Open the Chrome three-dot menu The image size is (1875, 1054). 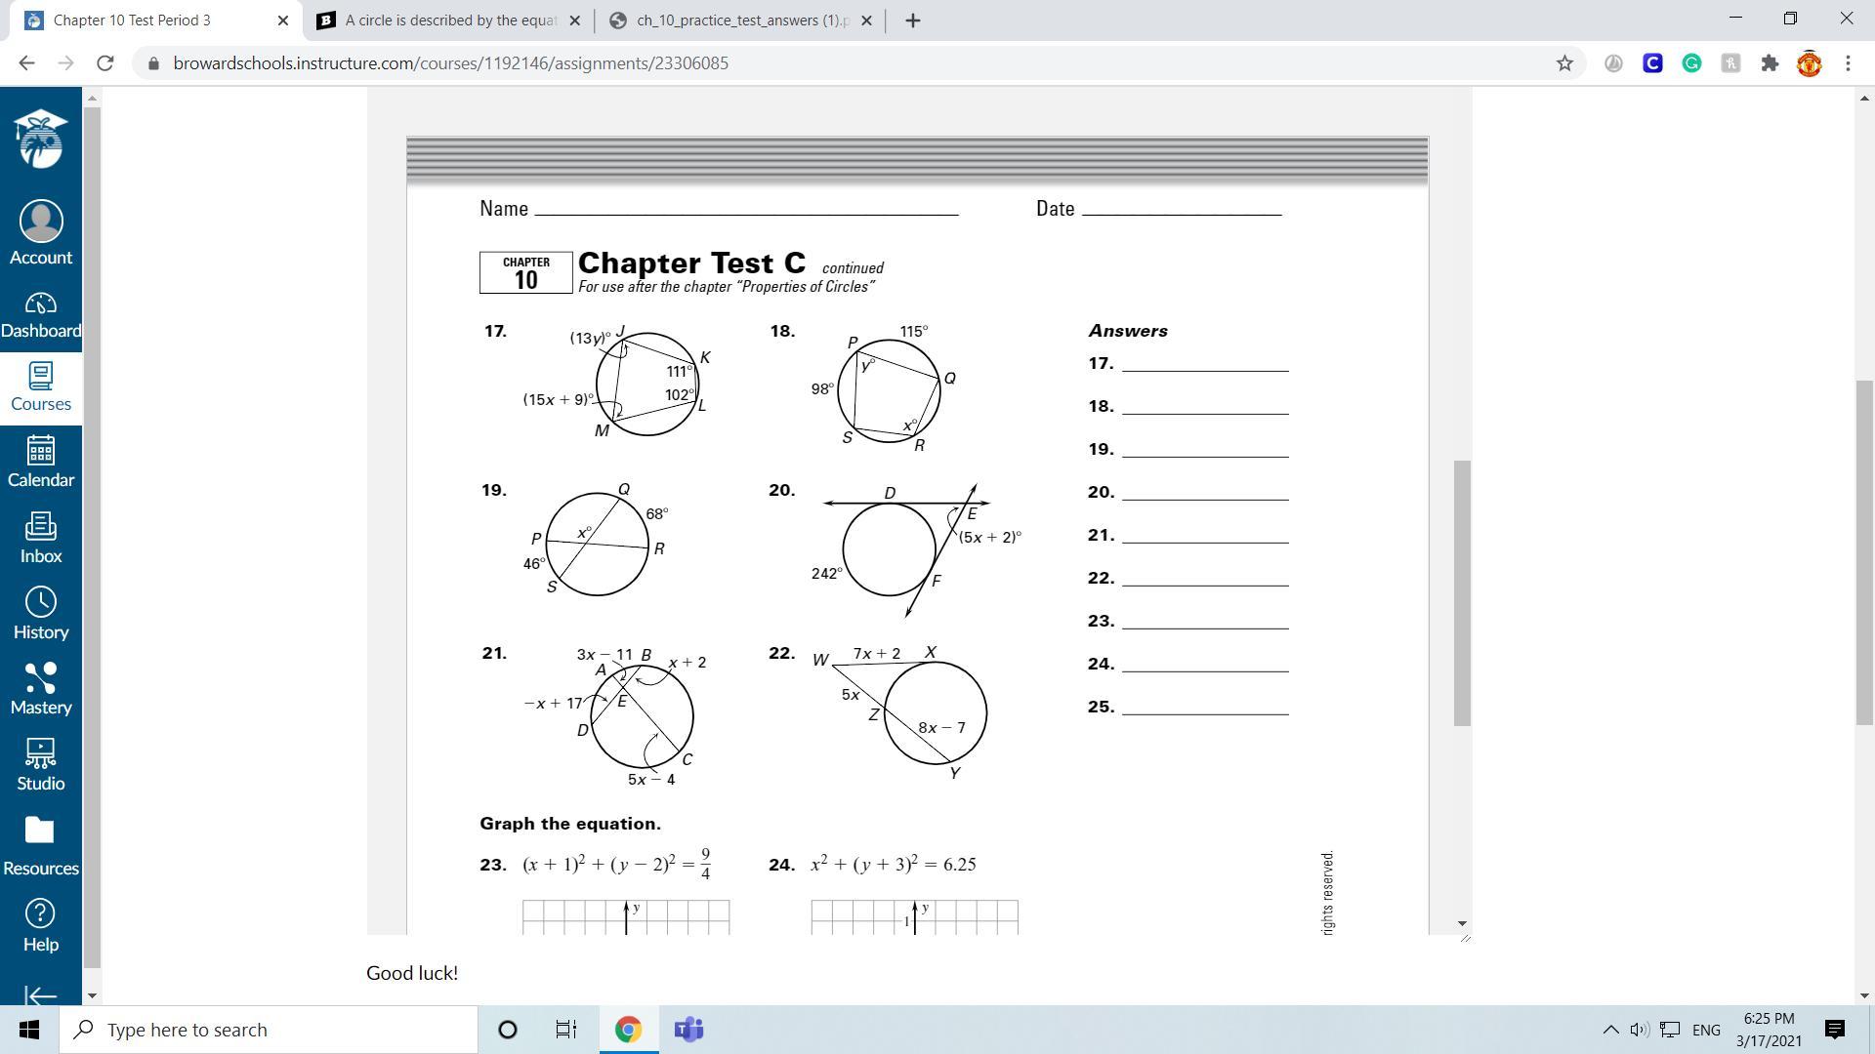[1848, 63]
